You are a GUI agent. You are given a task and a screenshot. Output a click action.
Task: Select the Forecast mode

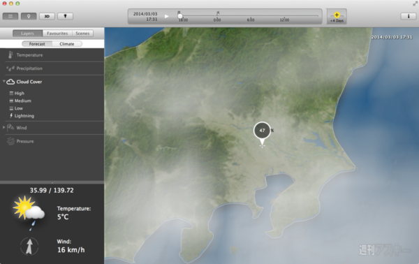[37, 44]
